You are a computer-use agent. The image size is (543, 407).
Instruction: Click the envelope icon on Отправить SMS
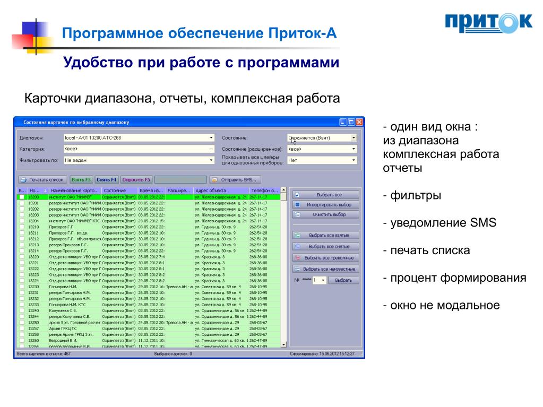point(214,180)
